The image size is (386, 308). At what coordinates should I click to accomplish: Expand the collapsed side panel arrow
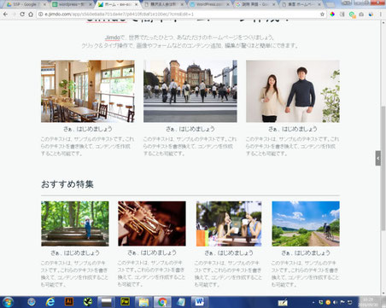(377, 158)
